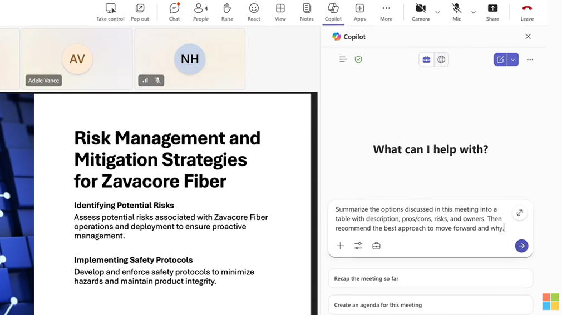The width and height of the screenshot is (562, 315).
Task: Open prompt settings sliders icon
Action: pyautogui.click(x=358, y=246)
